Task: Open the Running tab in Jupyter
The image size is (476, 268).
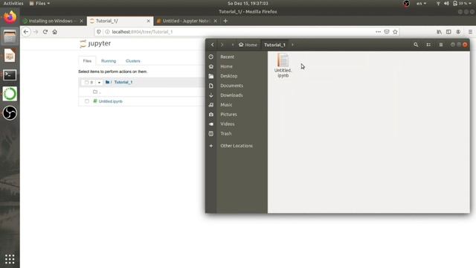Action: tap(109, 61)
